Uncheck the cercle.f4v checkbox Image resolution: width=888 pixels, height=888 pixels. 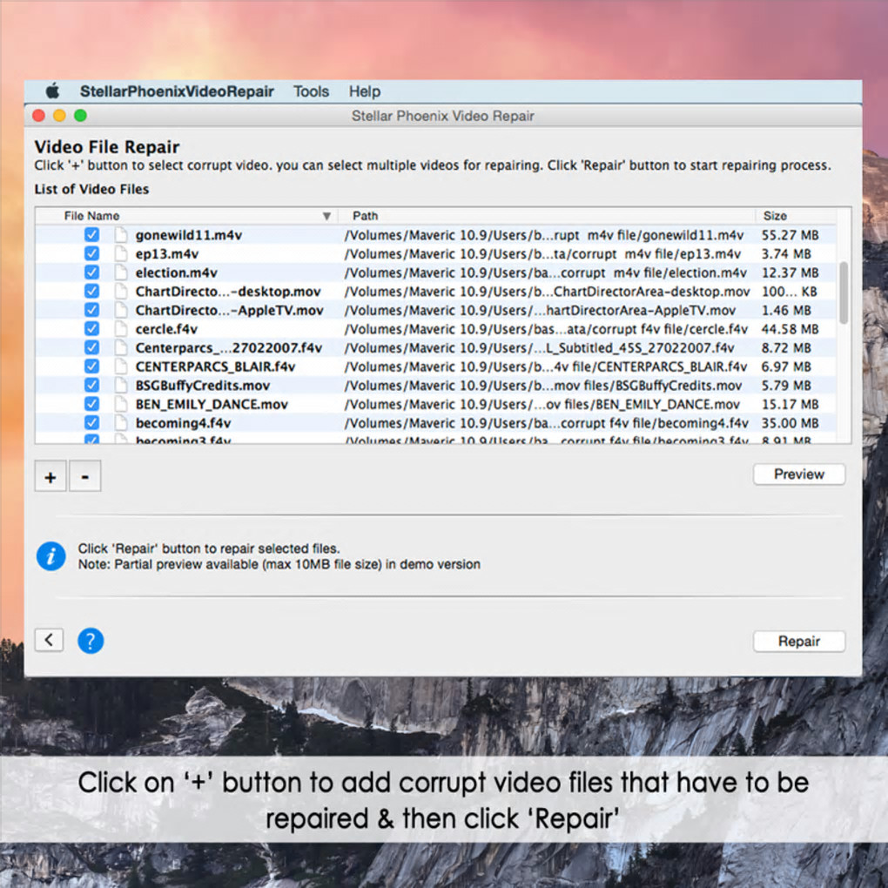coord(91,328)
